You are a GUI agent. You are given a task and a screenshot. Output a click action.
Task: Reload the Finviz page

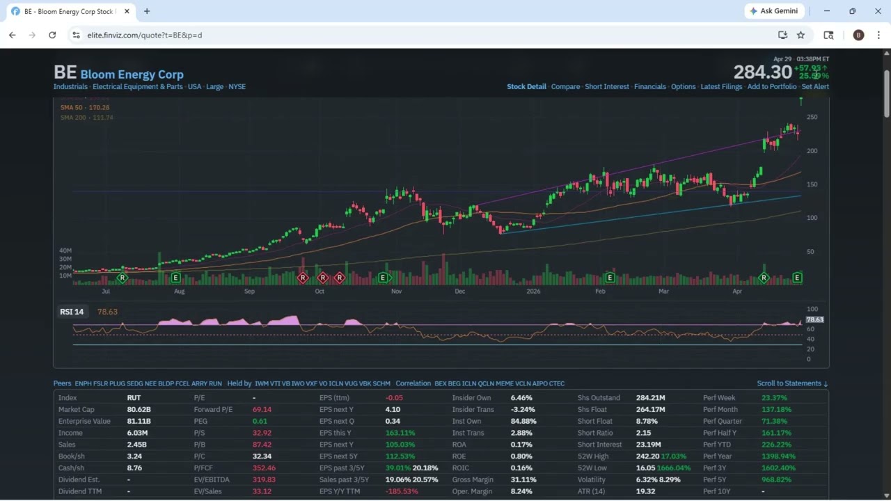[x=52, y=35]
